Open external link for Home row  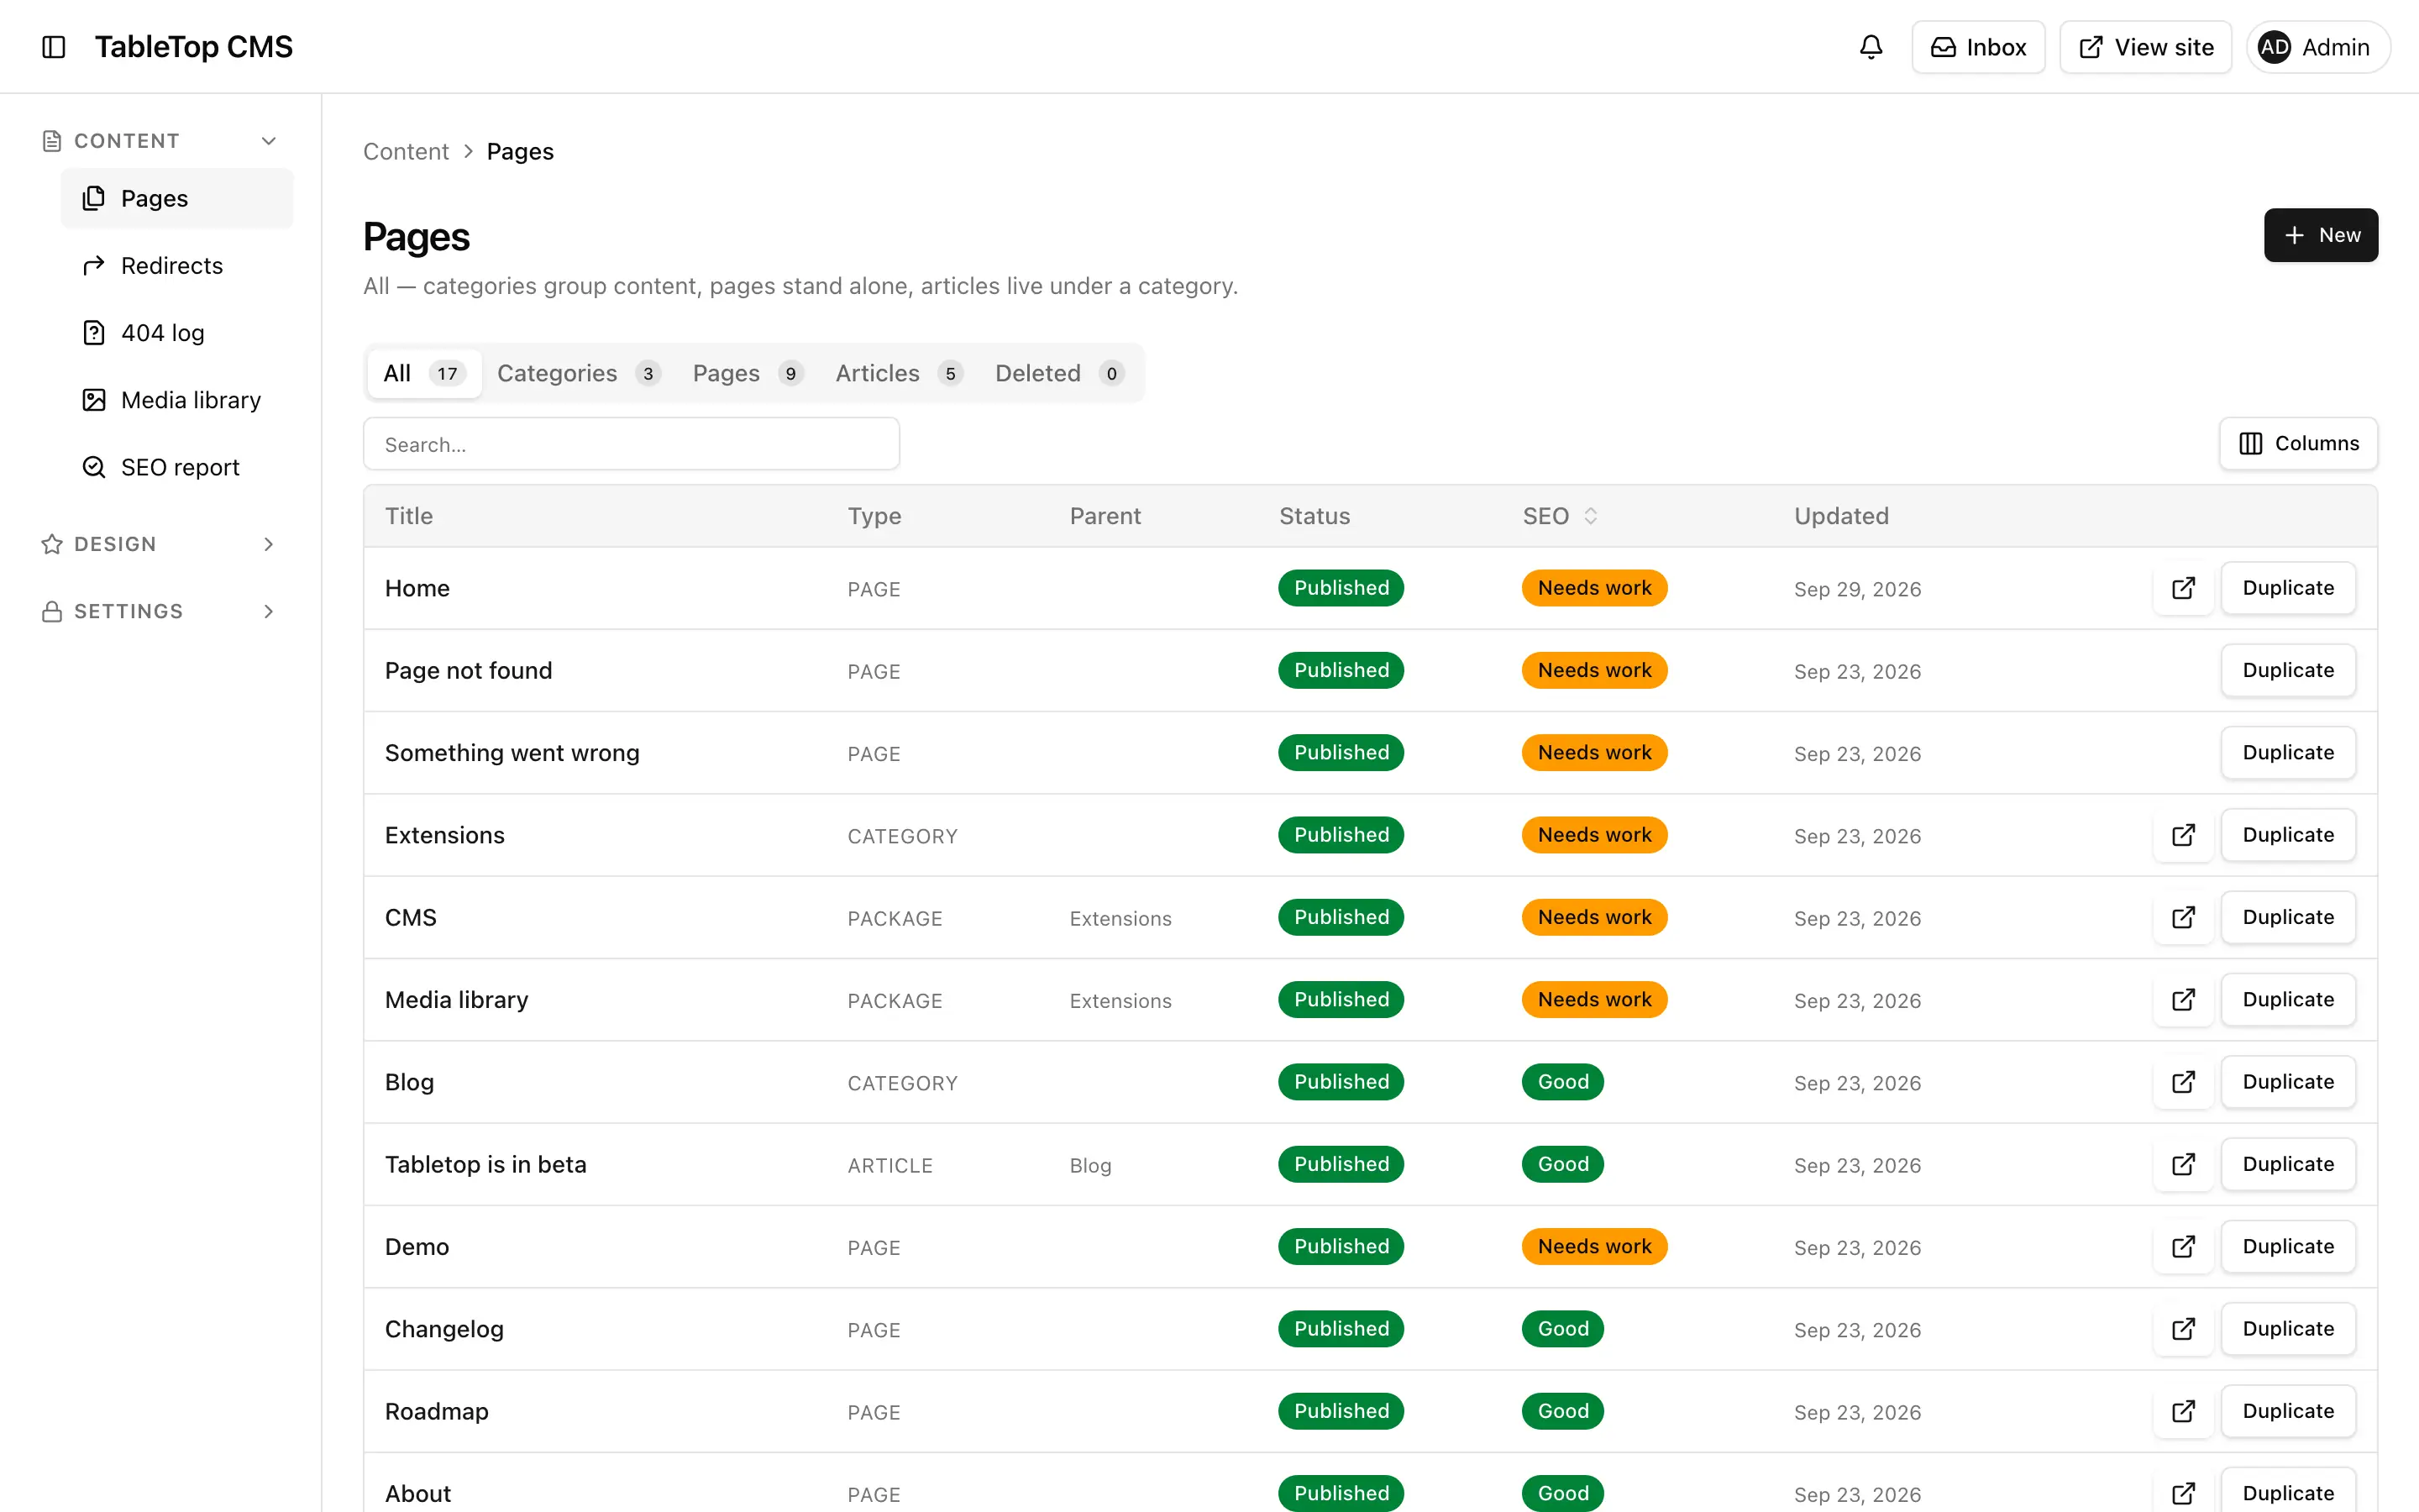(x=2183, y=588)
